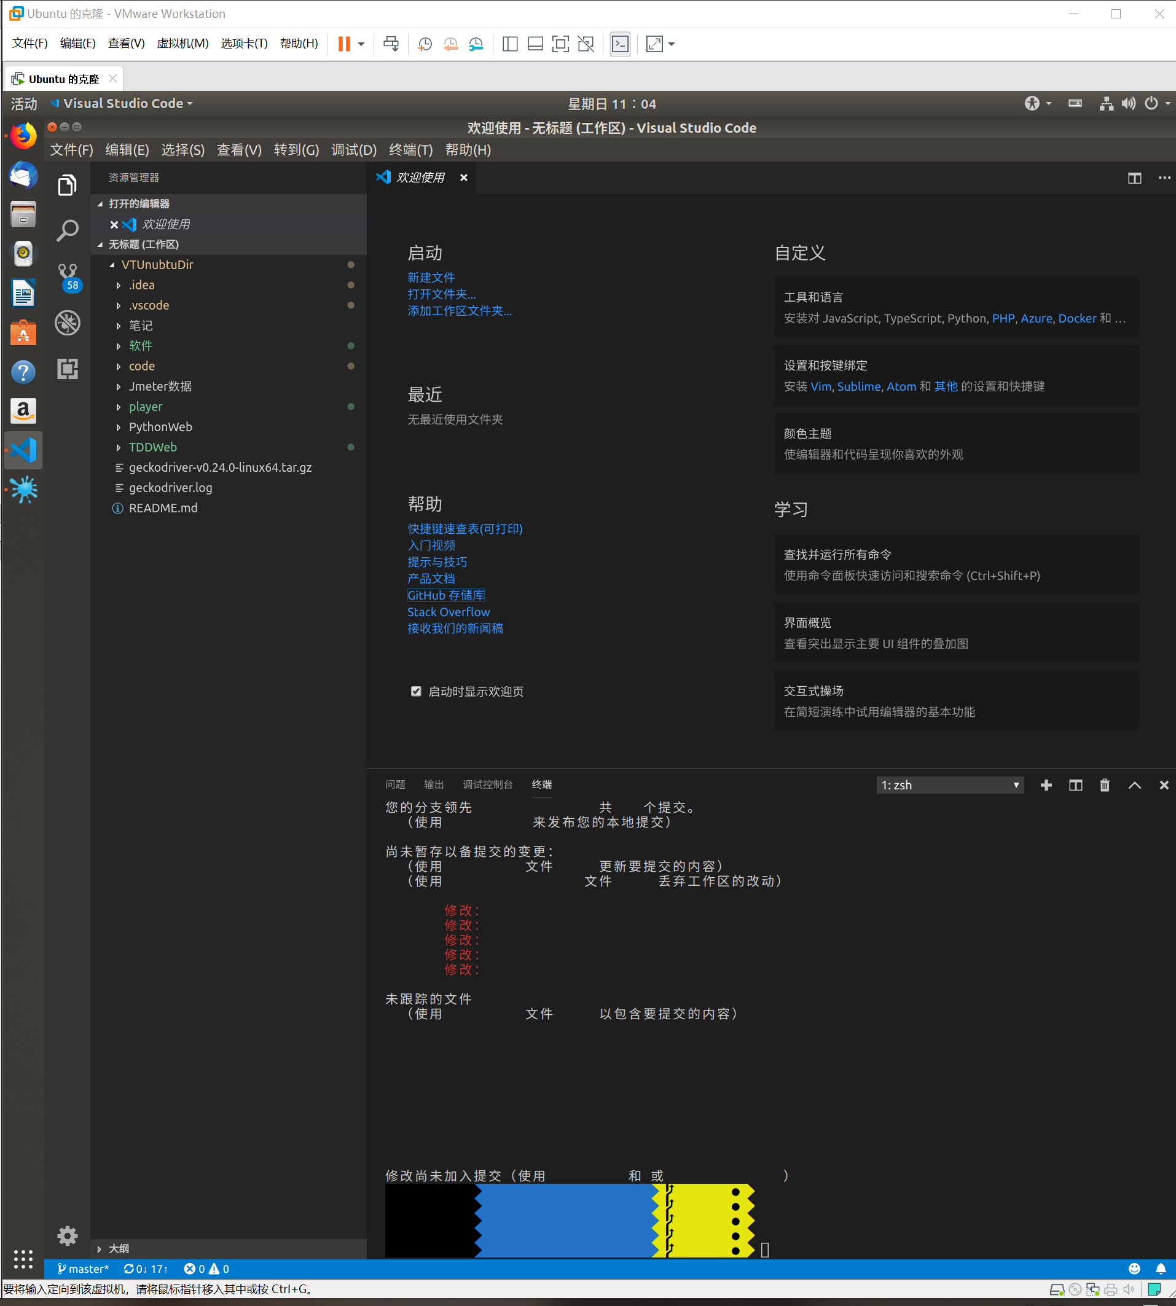Open notifications bell in status bar
Screen dimensions: 1176x1306
click(x=1161, y=1269)
